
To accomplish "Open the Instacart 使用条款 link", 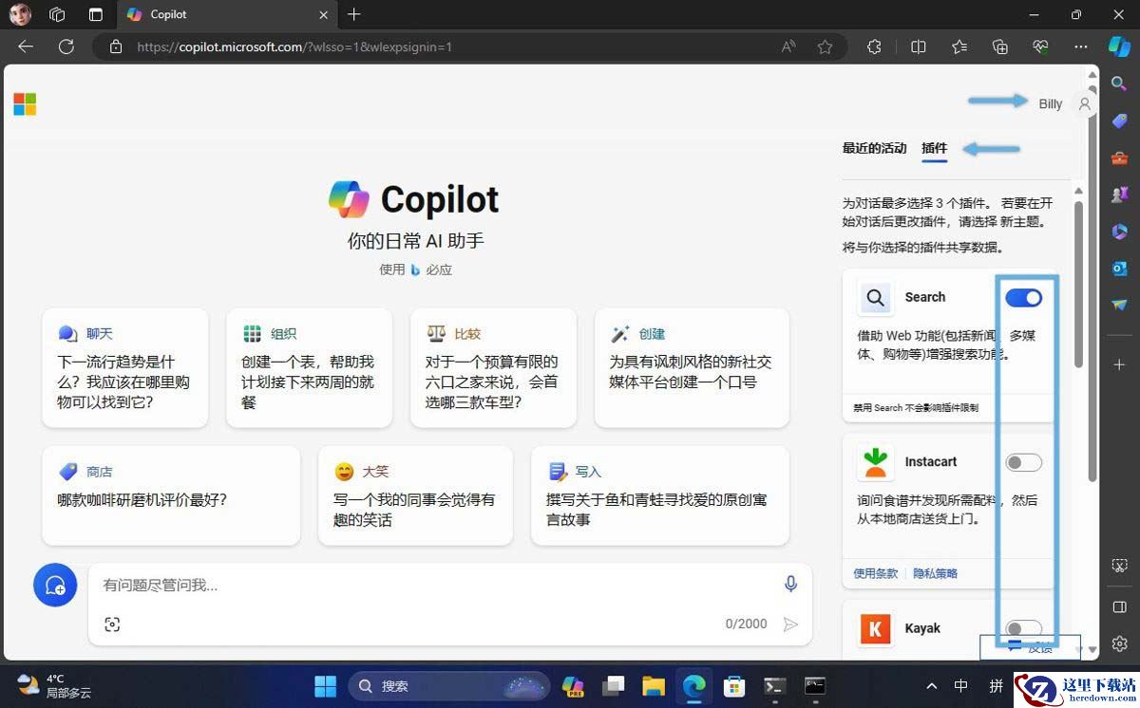I will (876, 573).
